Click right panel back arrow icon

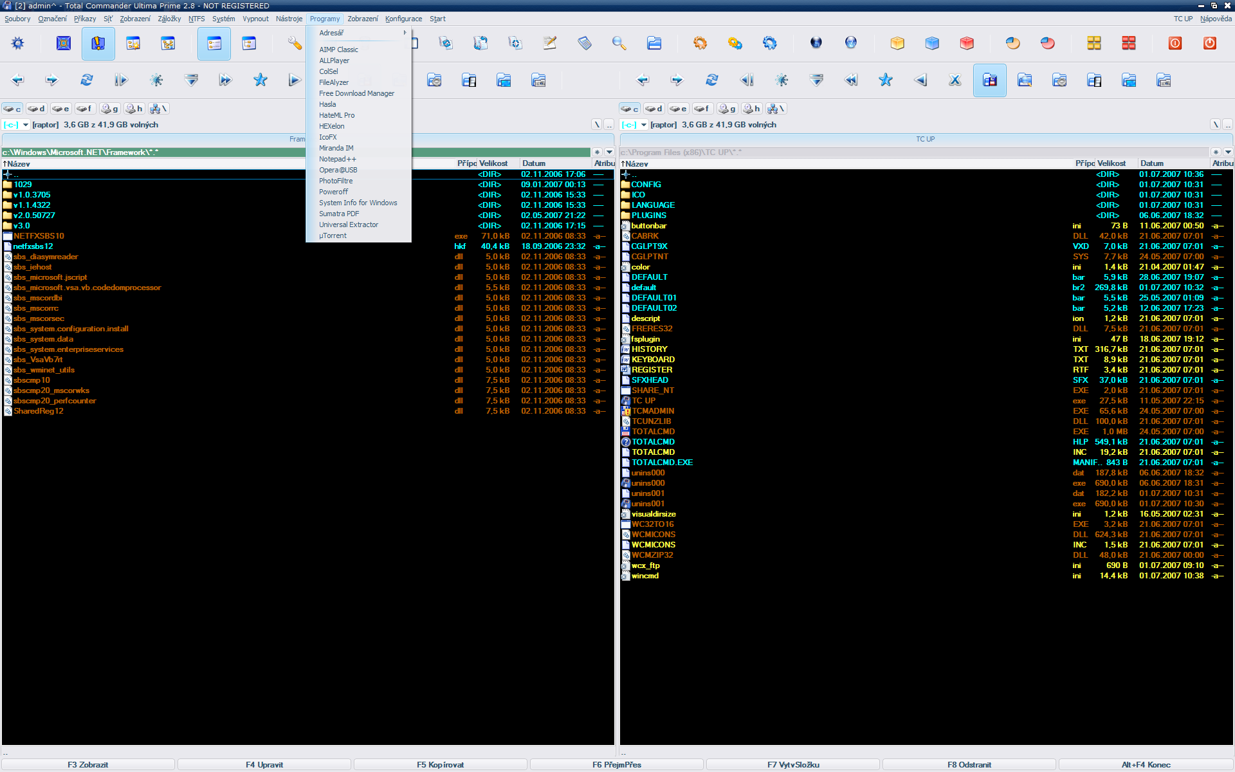pos(643,80)
